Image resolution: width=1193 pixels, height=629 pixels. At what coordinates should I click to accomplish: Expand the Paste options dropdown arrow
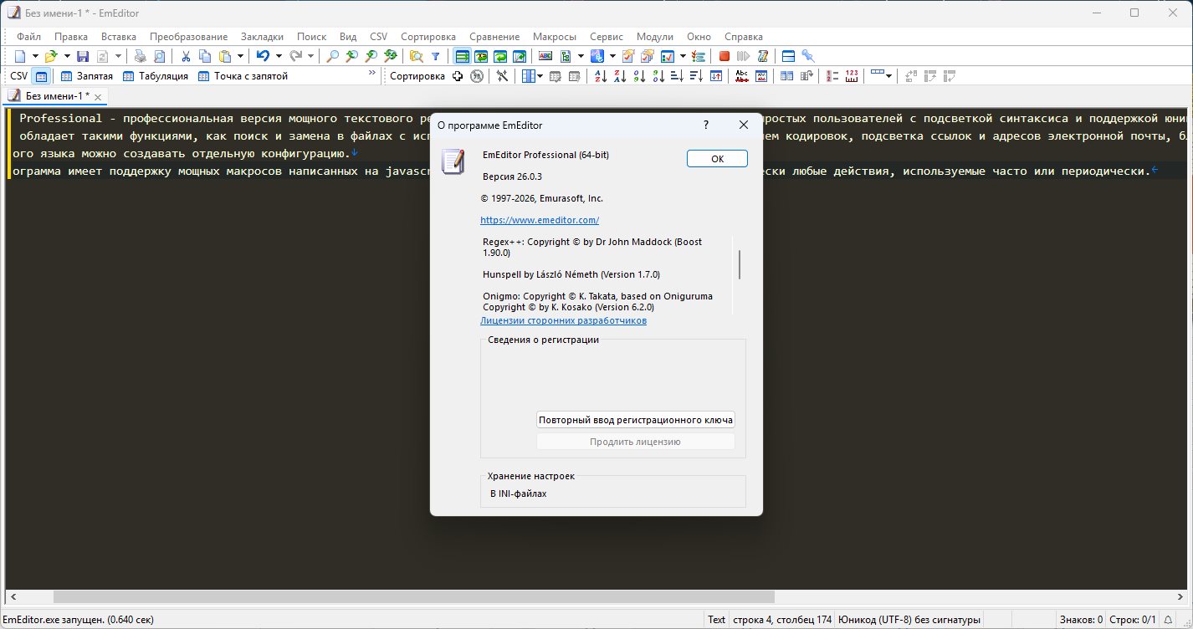click(x=241, y=56)
